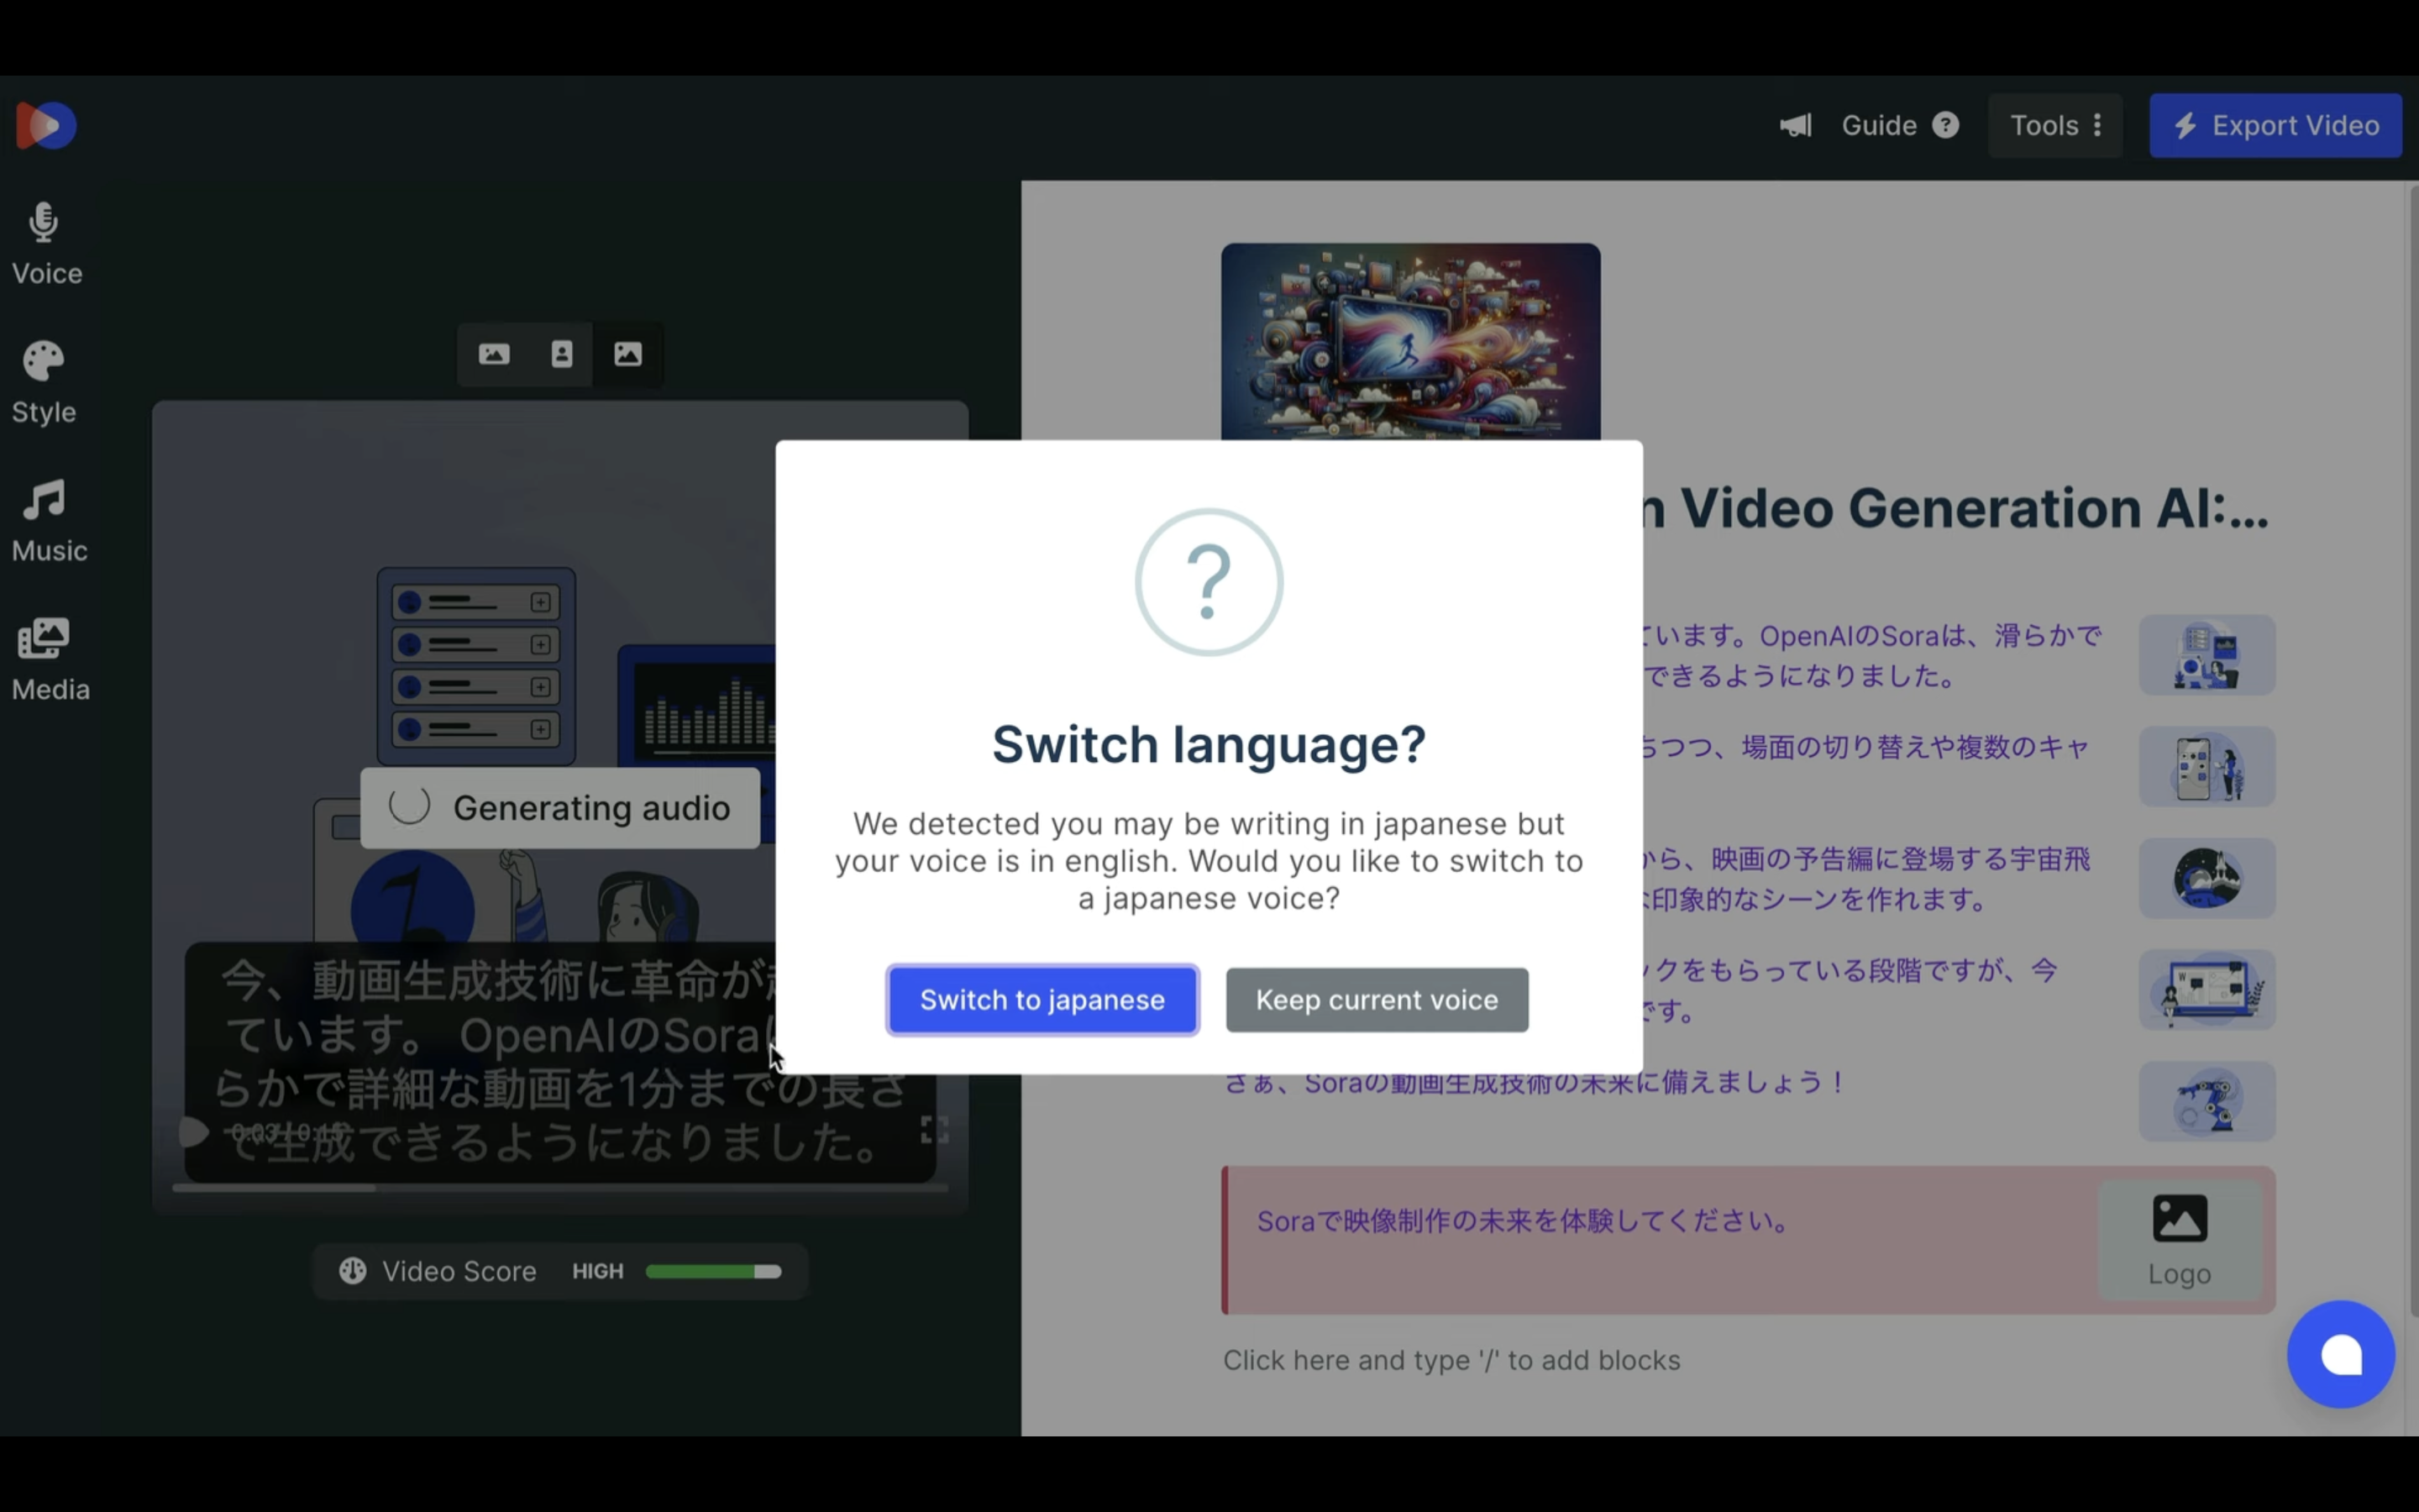
Task: Click the Switch to japanese button
Action: (1042, 1000)
